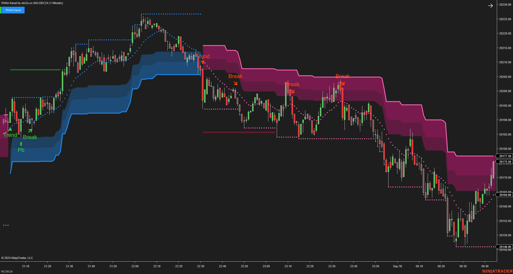Select the orange Break arrow near 23:30
Screen dimensions: 513x274
pos(343,83)
